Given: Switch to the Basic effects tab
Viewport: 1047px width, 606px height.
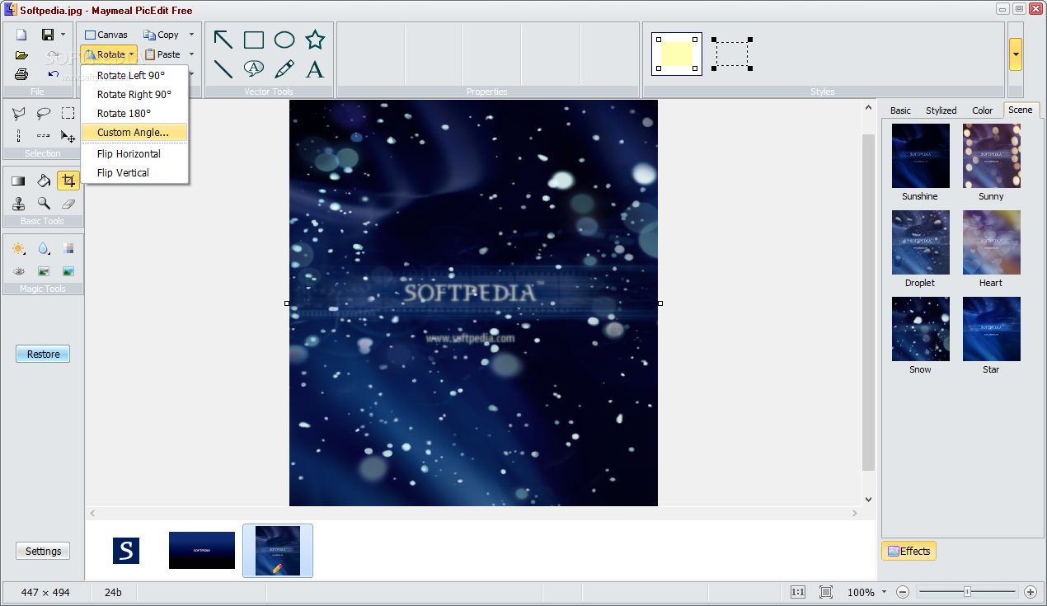Looking at the screenshot, I should [x=900, y=110].
